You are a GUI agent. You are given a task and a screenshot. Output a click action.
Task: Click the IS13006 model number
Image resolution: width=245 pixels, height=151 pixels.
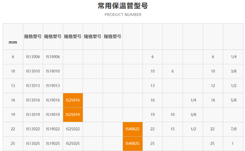[33, 57]
